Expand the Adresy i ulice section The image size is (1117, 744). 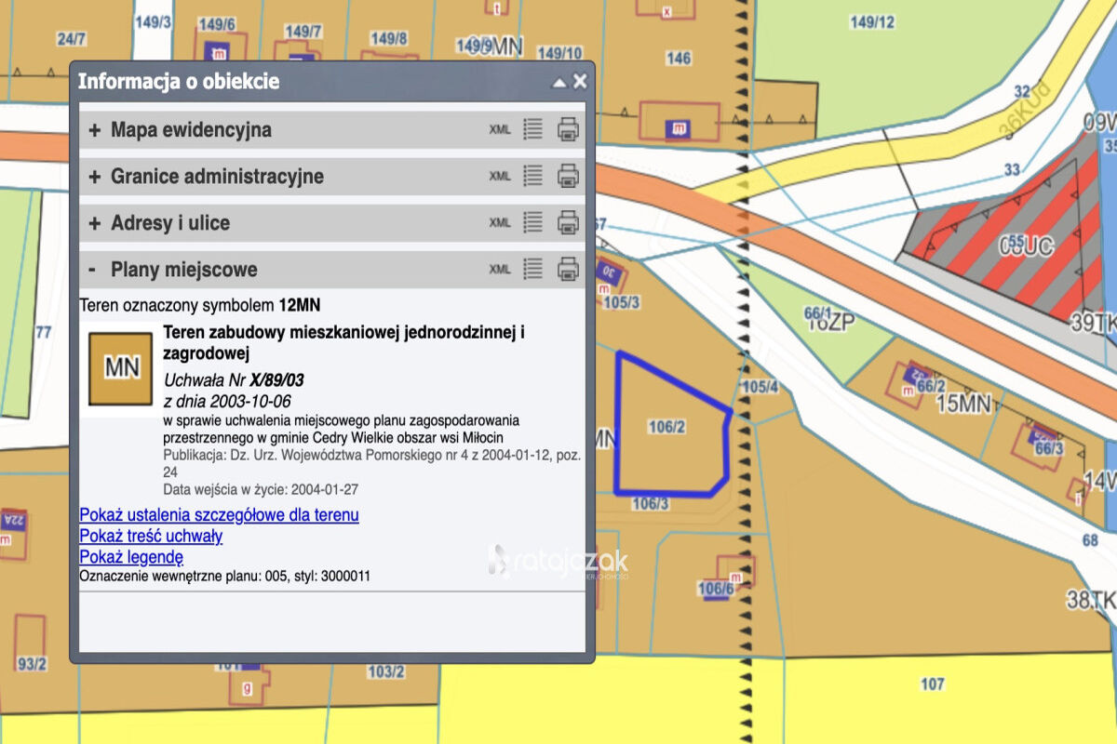point(94,223)
